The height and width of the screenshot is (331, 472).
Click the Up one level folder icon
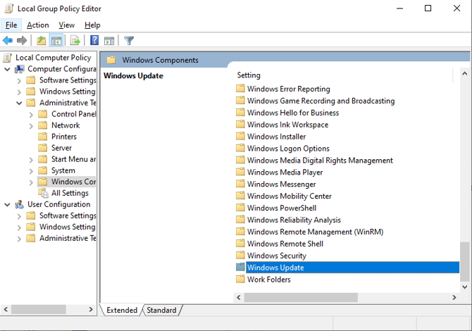(x=42, y=40)
